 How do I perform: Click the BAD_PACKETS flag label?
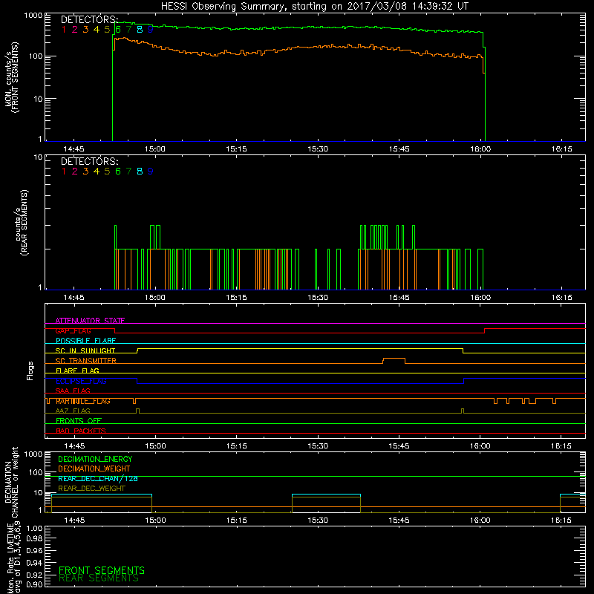point(81,431)
